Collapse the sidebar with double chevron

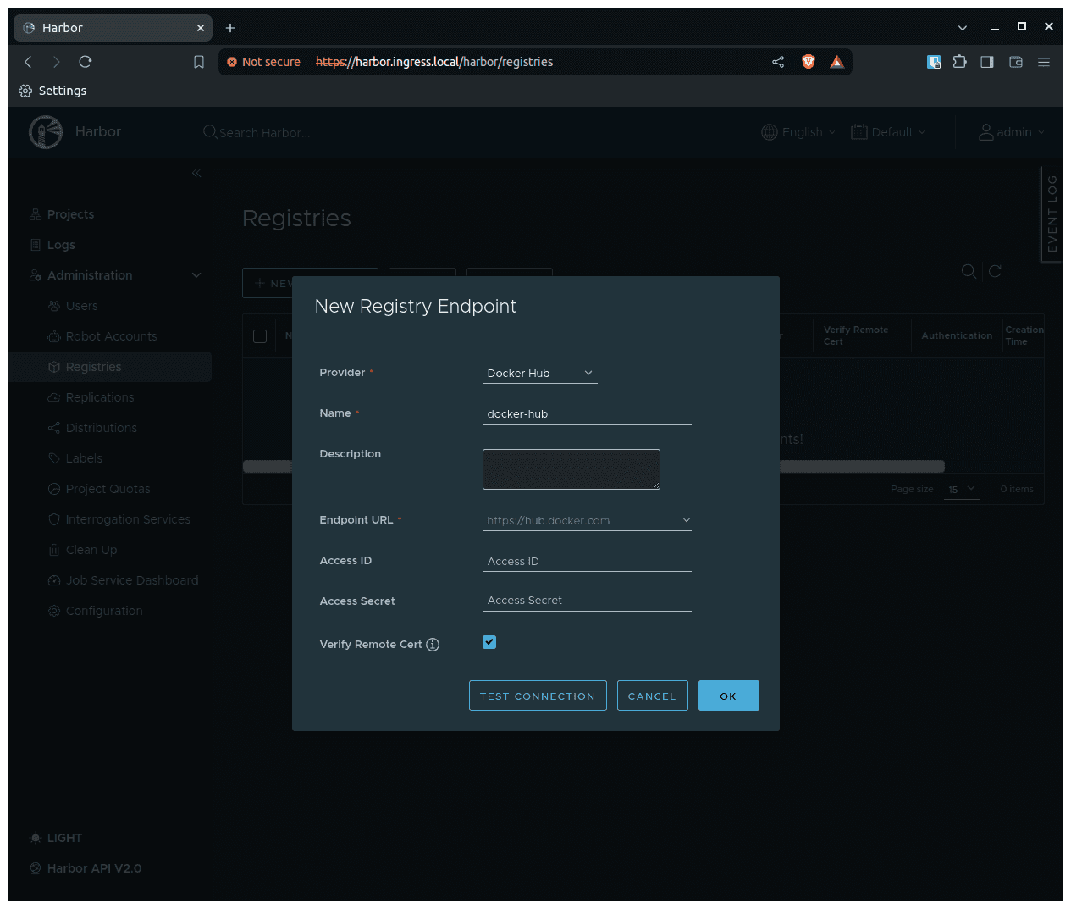(x=196, y=173)
